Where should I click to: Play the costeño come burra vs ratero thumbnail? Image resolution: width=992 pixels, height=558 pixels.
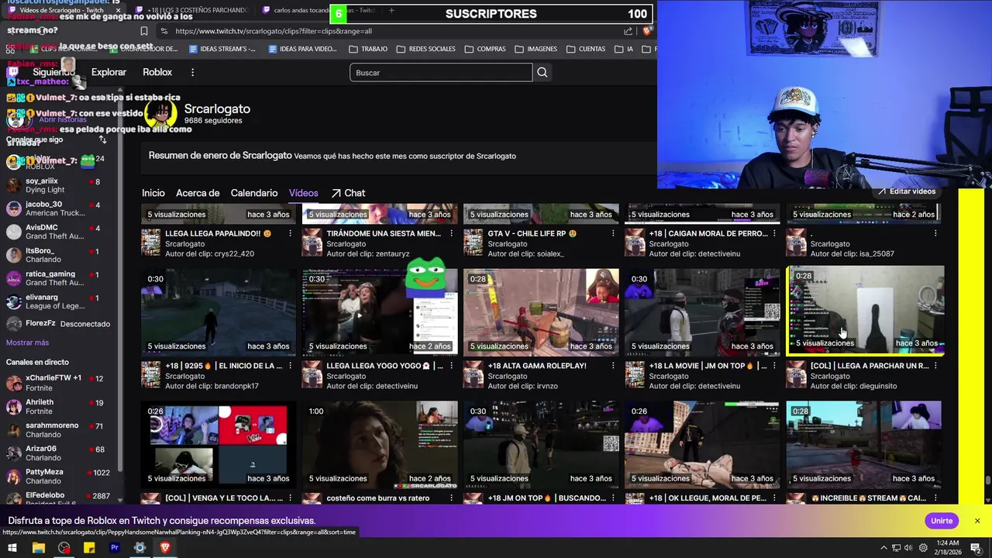click(380, 445)
